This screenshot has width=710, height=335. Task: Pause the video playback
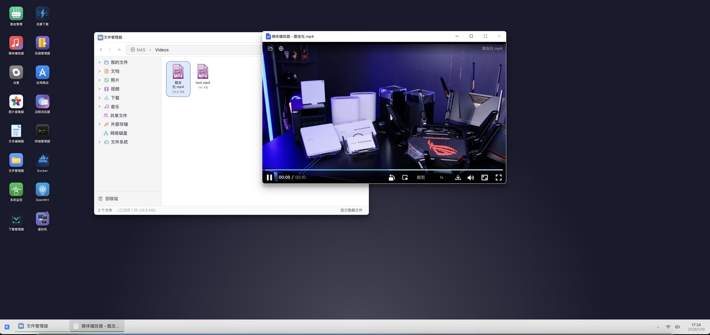click(269, 177)
